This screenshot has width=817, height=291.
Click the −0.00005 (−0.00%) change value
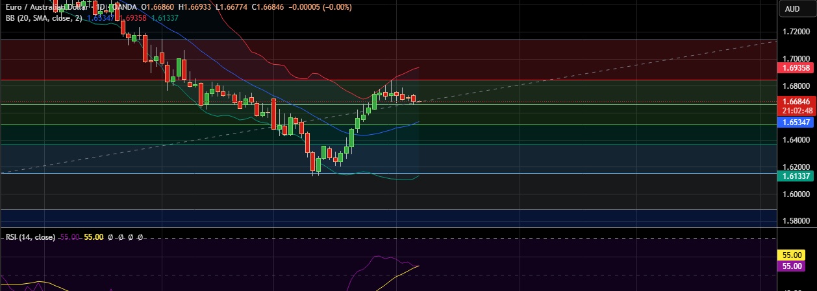320,8
